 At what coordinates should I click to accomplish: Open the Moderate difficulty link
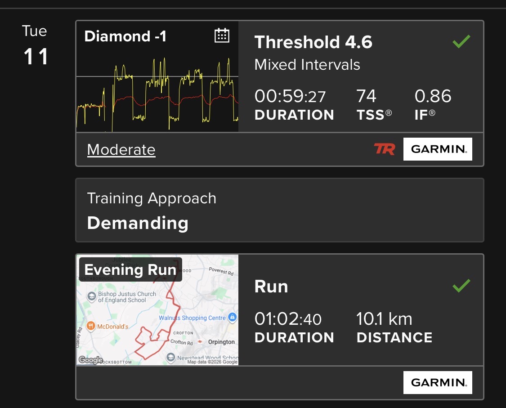pos(121,150)
